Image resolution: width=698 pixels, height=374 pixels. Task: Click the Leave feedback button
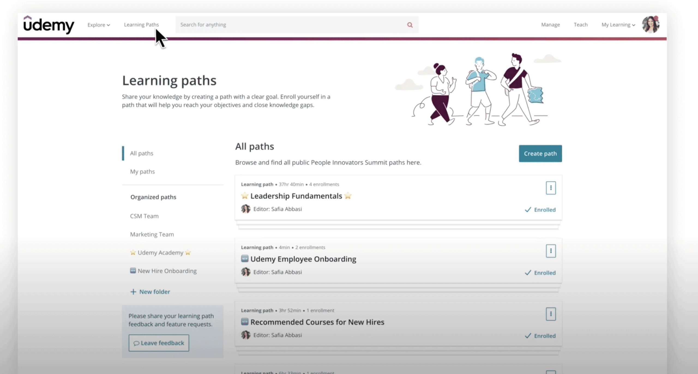(159, 343)
